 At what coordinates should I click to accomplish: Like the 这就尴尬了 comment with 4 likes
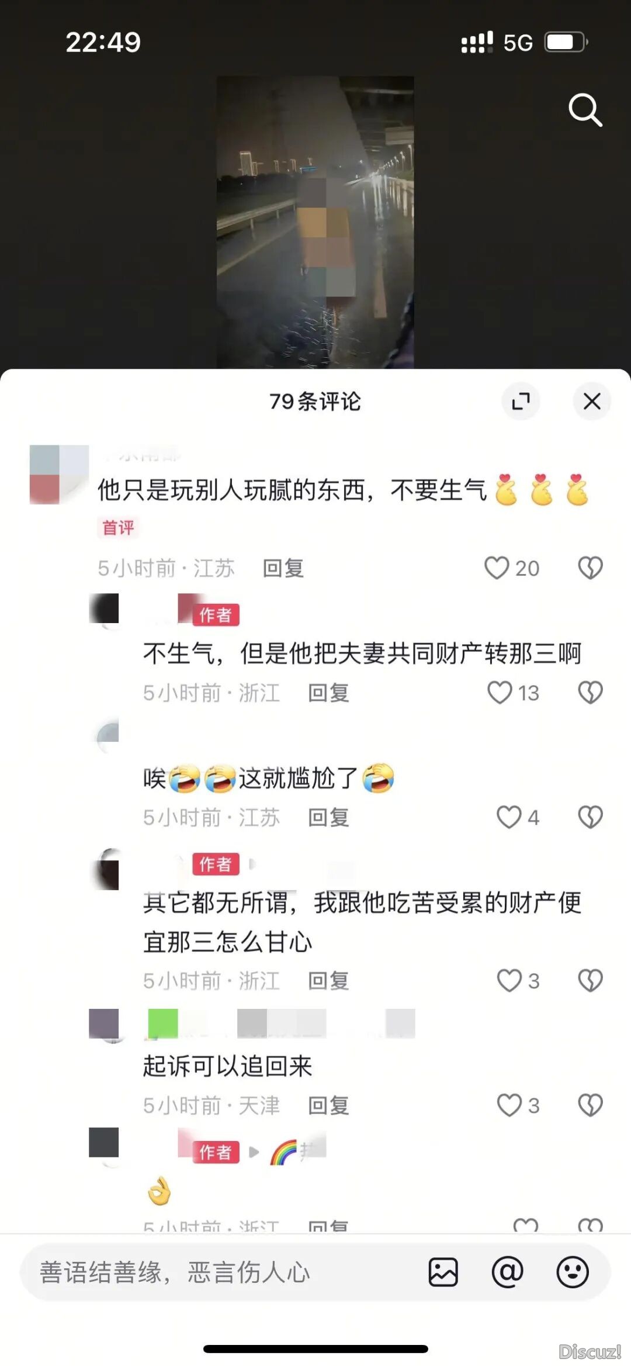pyautogui.click(x=508, y=817)
